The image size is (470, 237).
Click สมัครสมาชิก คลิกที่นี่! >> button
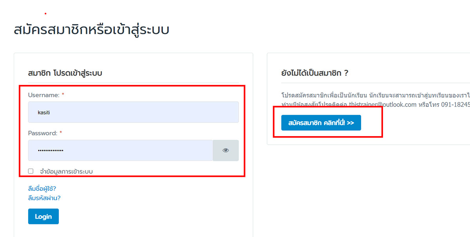(321, 123)
